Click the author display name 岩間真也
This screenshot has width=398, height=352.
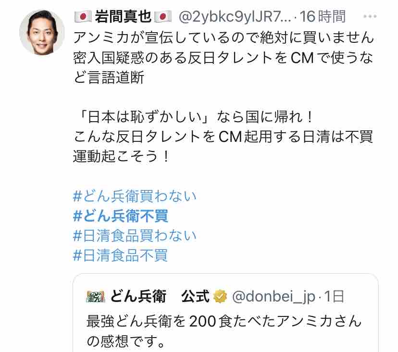[123, 17]
